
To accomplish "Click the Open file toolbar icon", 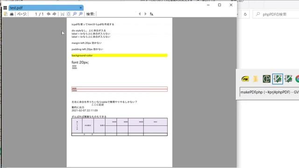I will pyautogui.click(x=6, y=14).
